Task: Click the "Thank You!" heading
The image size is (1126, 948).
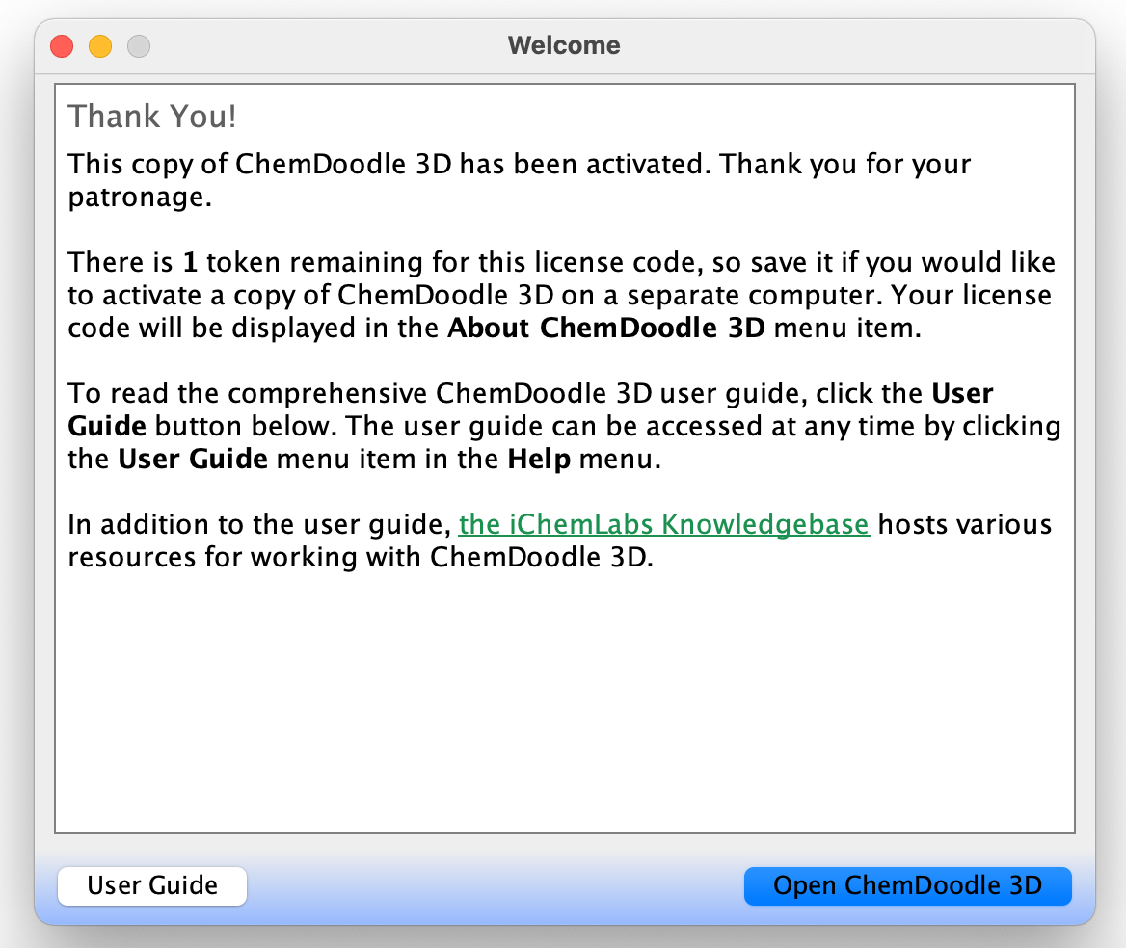Action: click(x=152, y=117)
